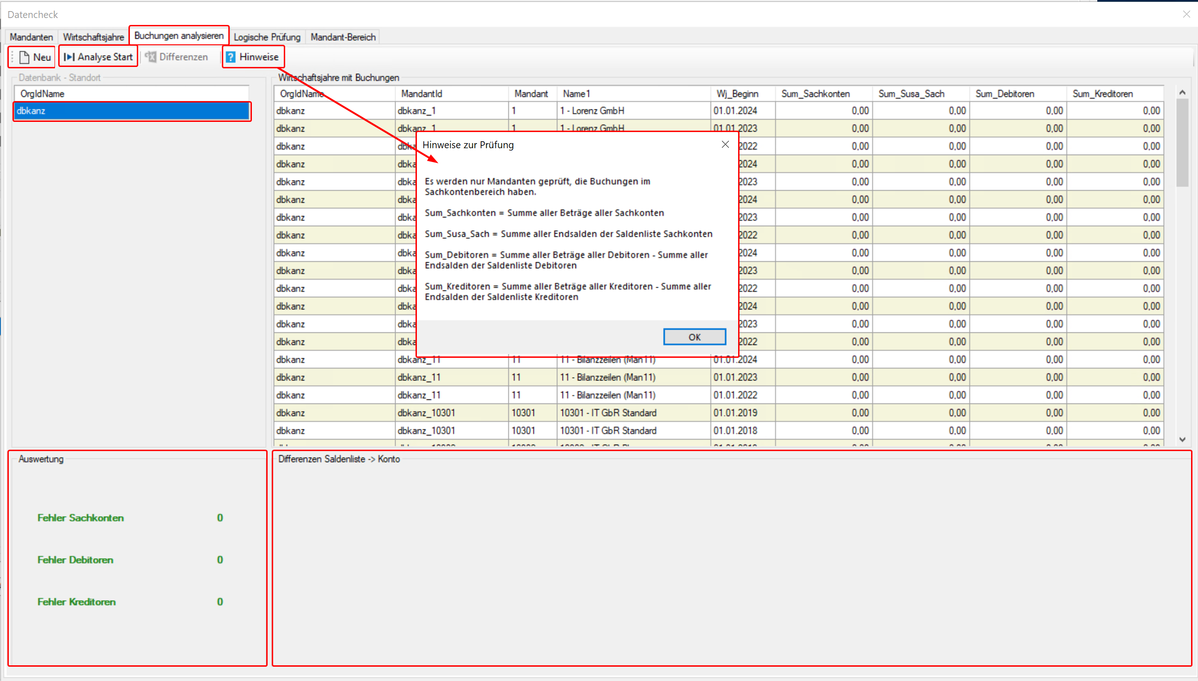Click the table vertical scrollbar thumb
1198x681 pixels.
(1182, 143)
